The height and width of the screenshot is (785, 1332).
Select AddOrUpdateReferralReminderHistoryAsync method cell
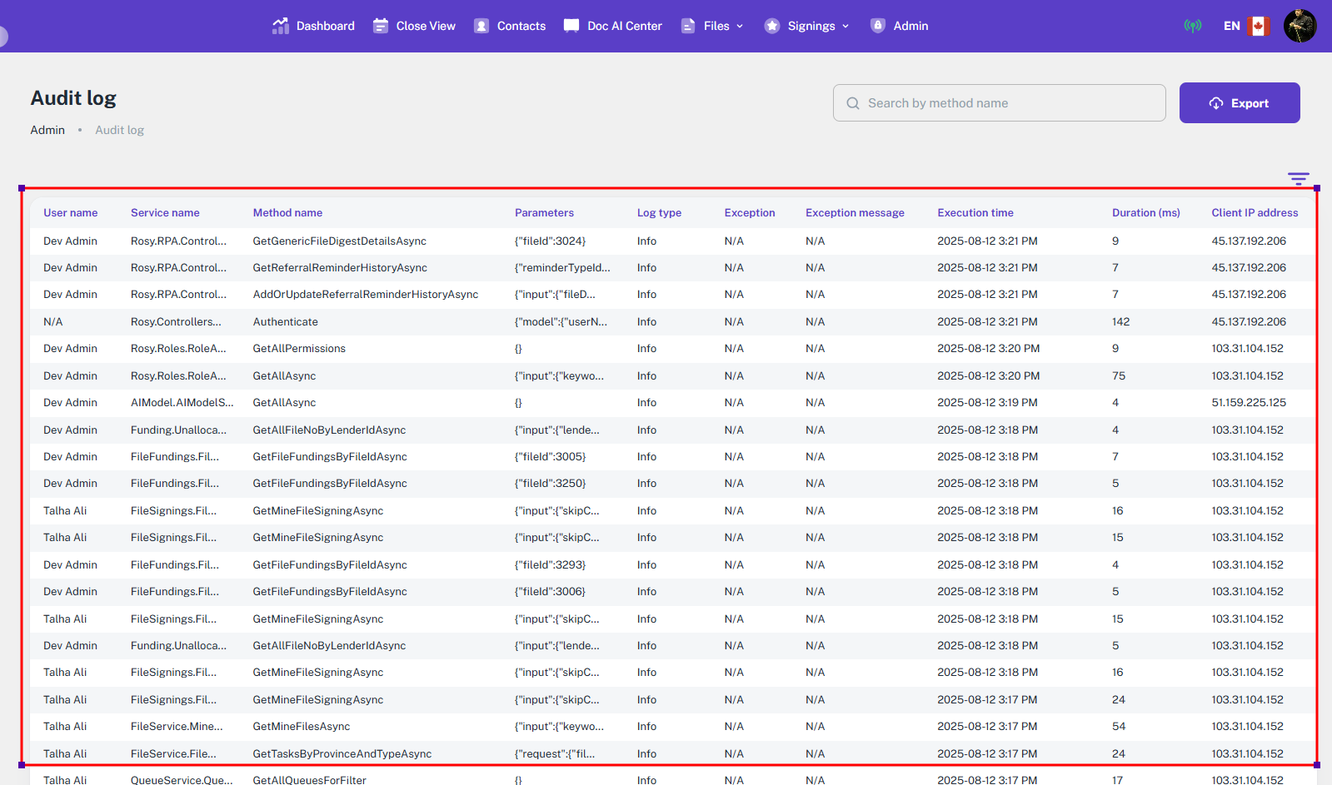pos(366,295)
